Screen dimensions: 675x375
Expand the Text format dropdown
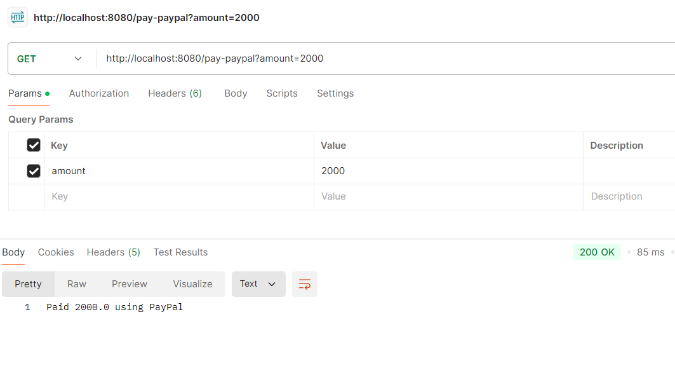(258, 284)
